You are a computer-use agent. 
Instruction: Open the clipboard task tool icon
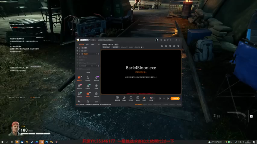(96, 94)
